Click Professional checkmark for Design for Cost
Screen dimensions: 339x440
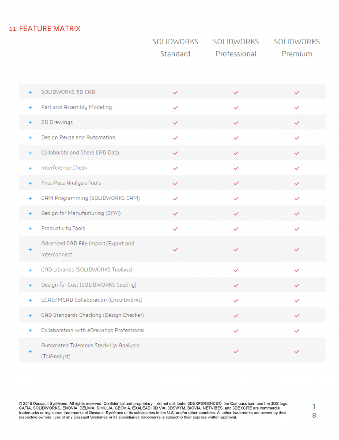236,285
